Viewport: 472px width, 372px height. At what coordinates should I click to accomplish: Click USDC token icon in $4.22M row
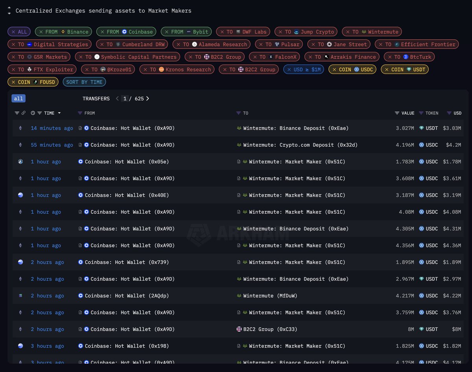tap(421, 296)
